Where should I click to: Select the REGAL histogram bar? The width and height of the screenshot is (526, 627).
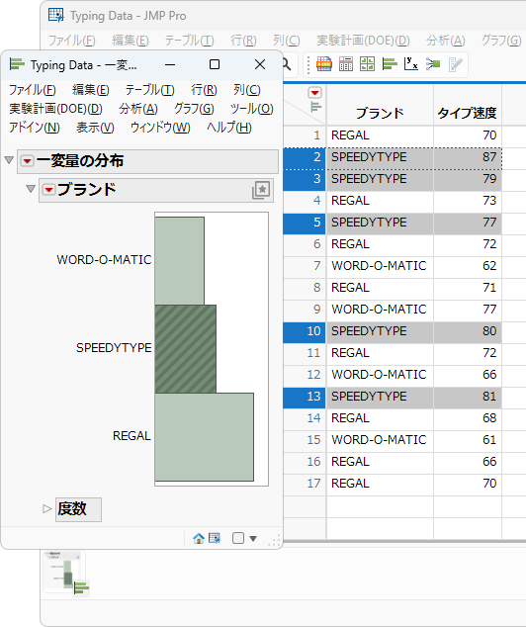click(205, 437)
